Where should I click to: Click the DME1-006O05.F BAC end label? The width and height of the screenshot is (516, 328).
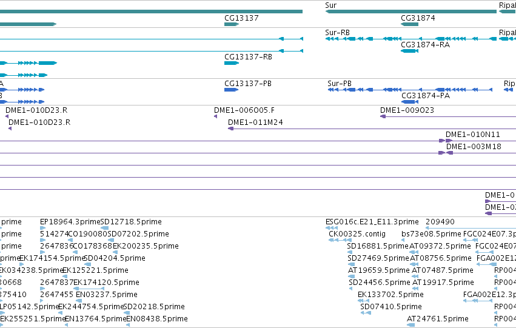point(244,110)
